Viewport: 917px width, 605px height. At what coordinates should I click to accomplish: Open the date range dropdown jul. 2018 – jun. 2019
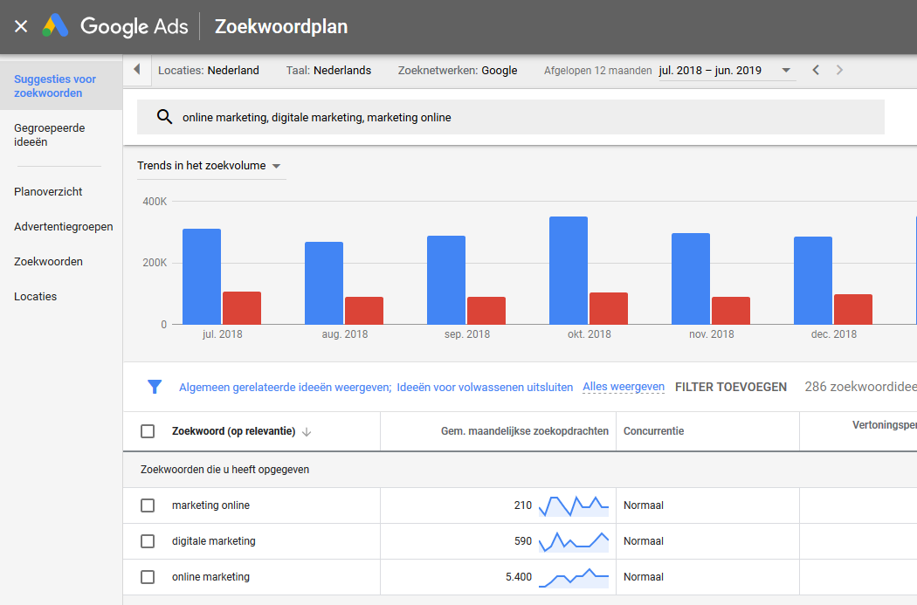coord(725,71)
